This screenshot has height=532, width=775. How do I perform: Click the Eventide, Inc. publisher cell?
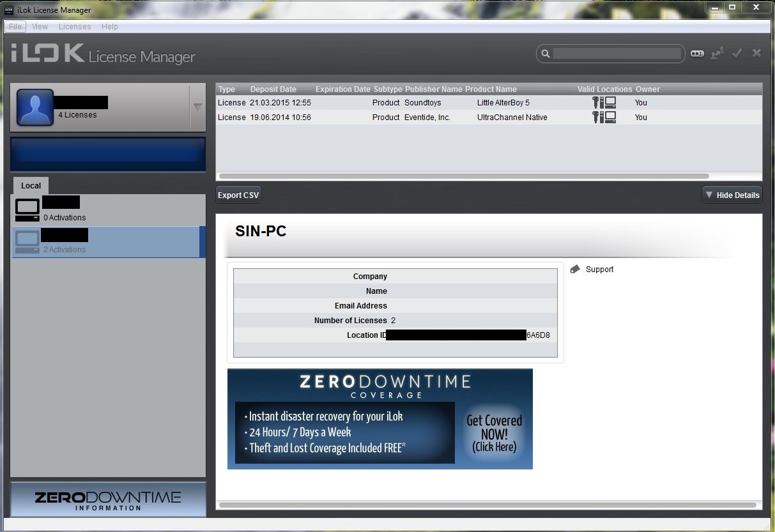(x=427, y=118)
